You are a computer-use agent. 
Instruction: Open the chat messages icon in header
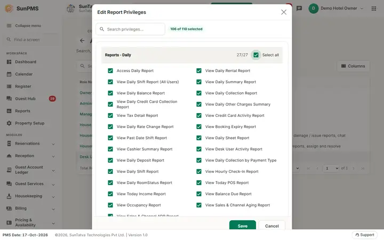(x=299, y=9)
